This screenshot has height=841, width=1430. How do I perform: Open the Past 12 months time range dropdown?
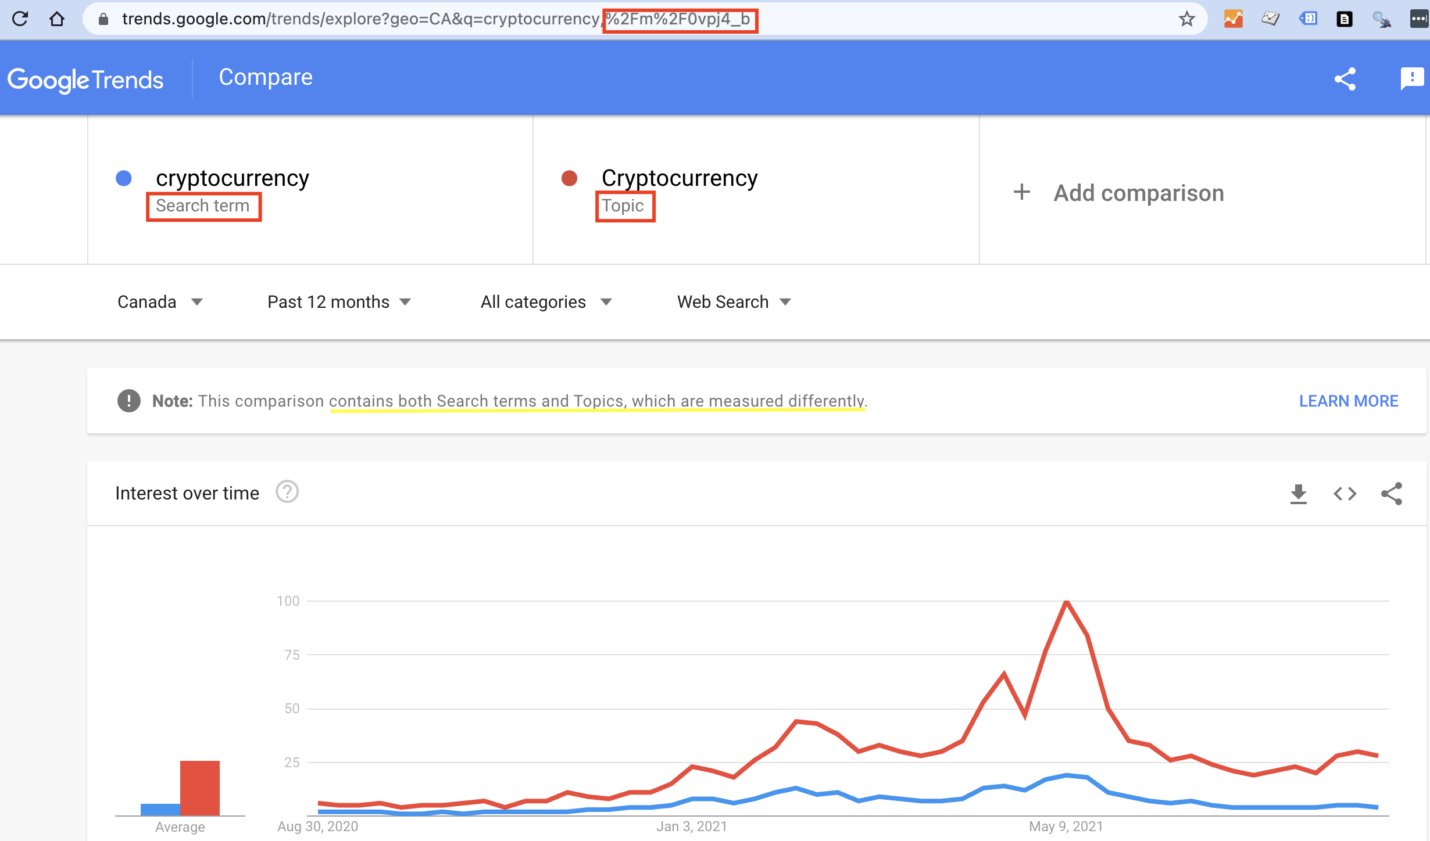pyautogui.click(x=339, y=302)
